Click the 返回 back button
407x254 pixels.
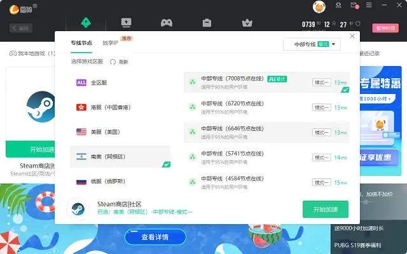click(21, 28)
